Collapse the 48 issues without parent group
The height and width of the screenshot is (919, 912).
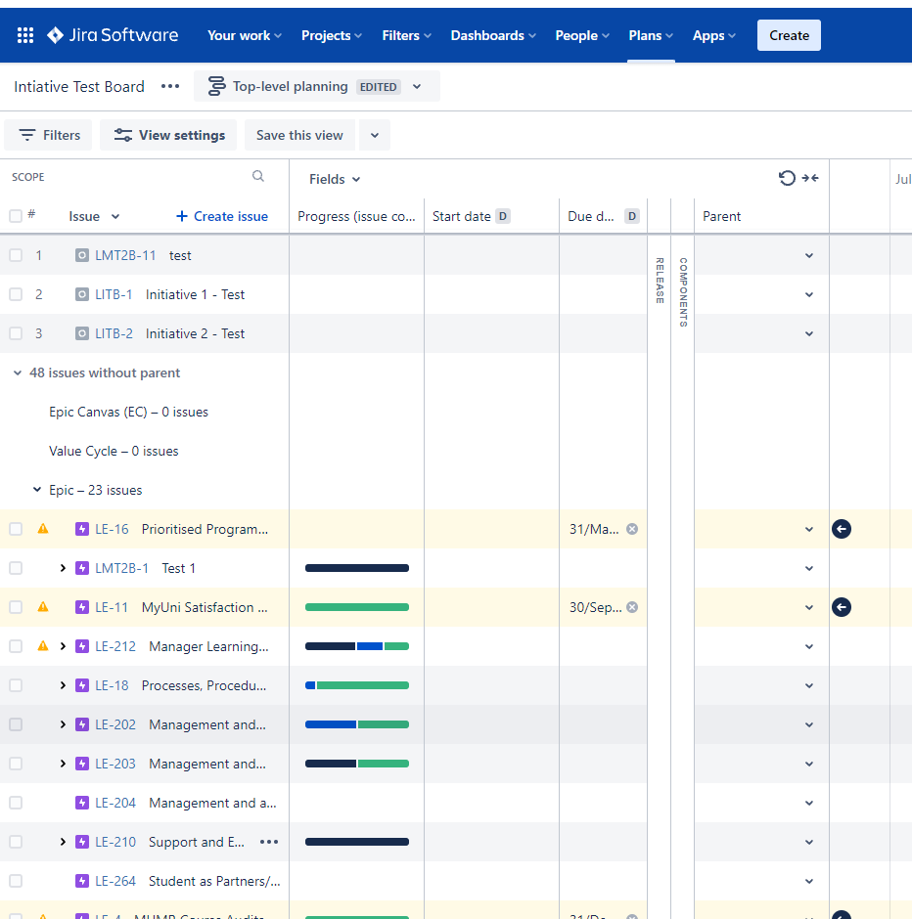(x=18, y=372)
